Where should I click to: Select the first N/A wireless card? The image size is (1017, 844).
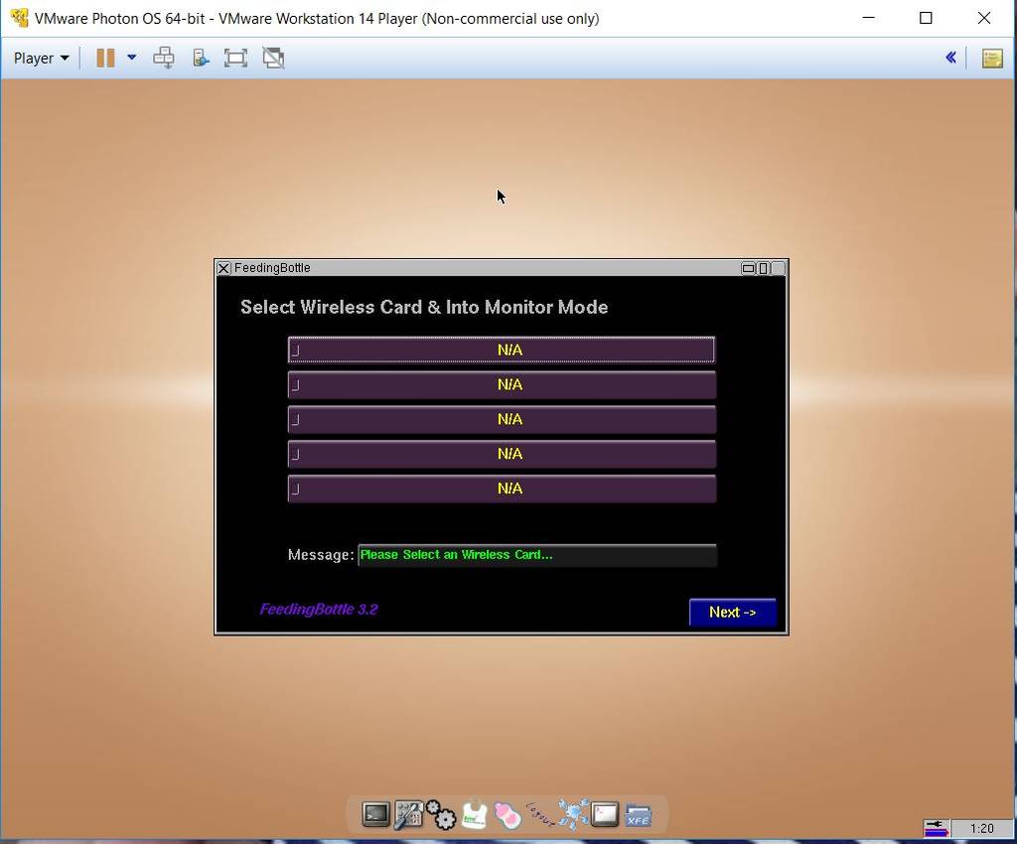(x=502, y=351)
